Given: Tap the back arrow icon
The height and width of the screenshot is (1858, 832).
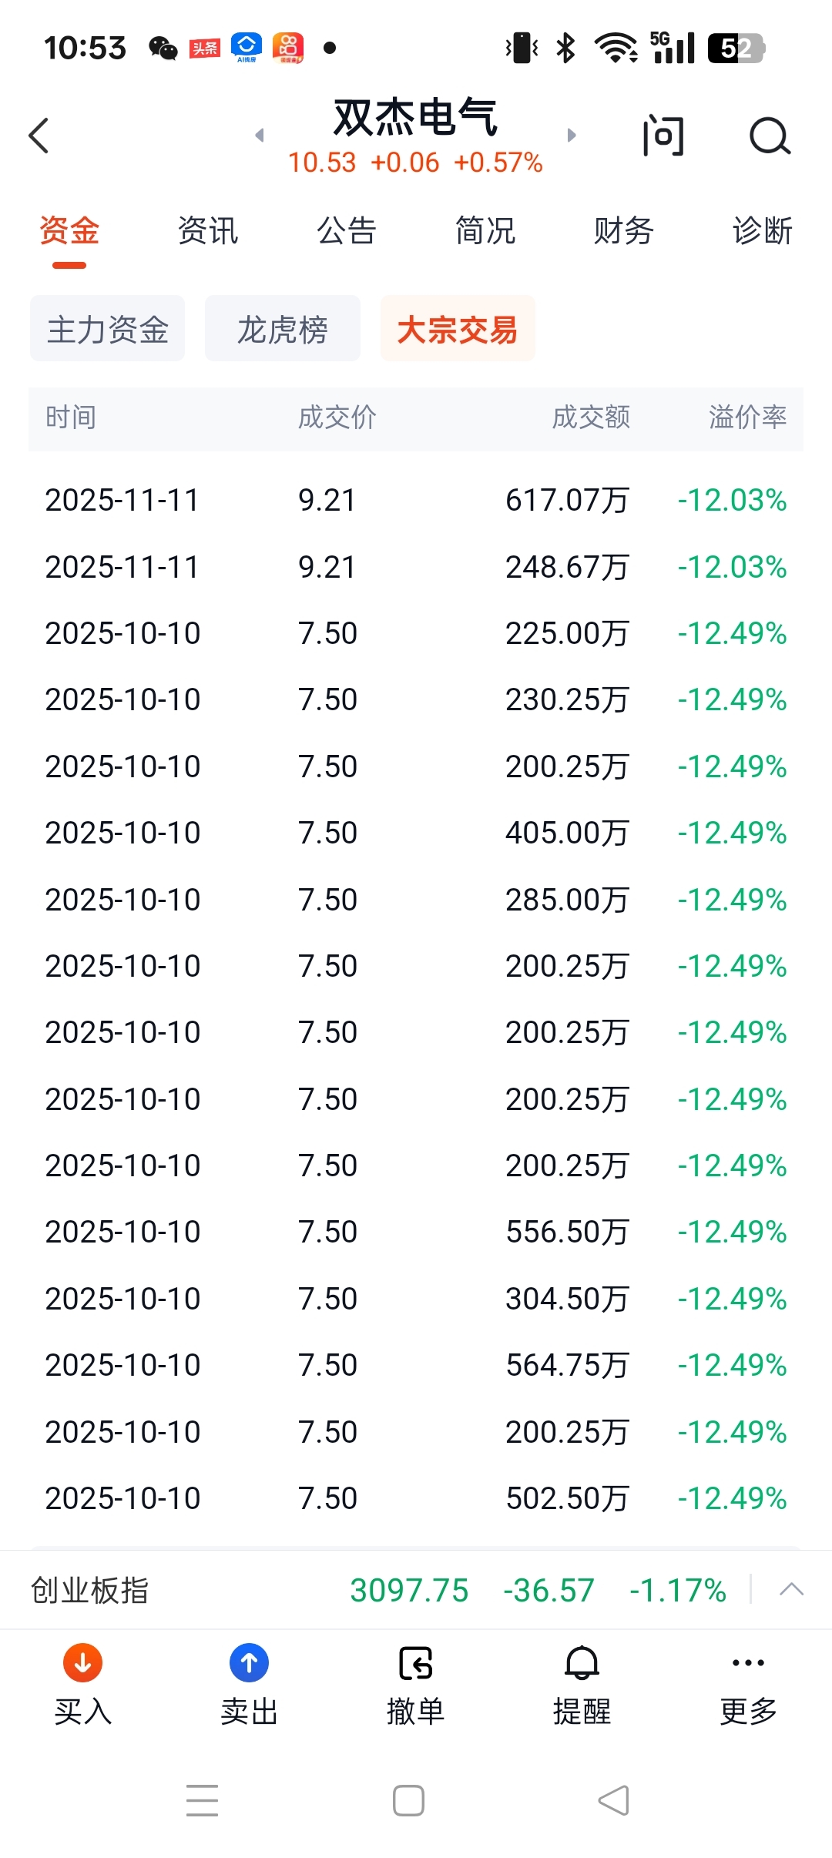Looking at the screenshot, I should (x=39, y=136).
